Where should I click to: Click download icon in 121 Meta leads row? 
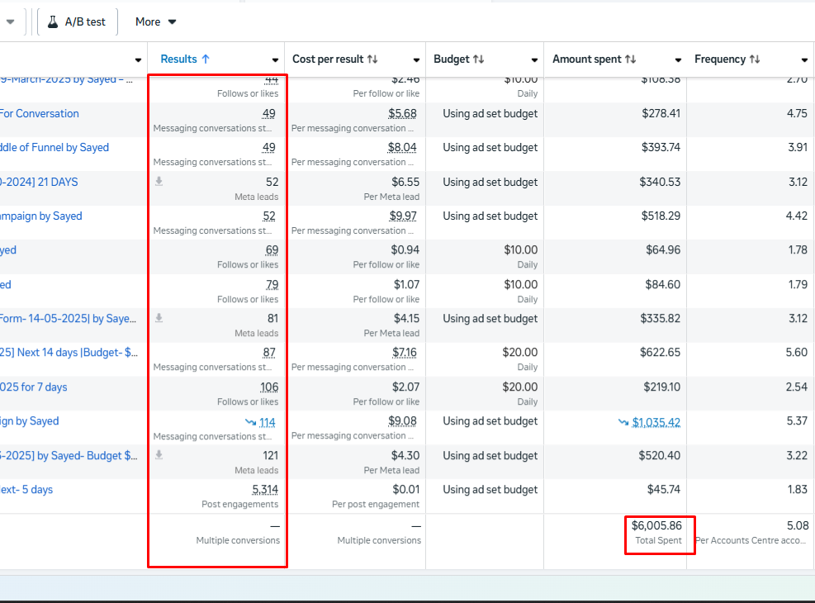tap(159, 455)
